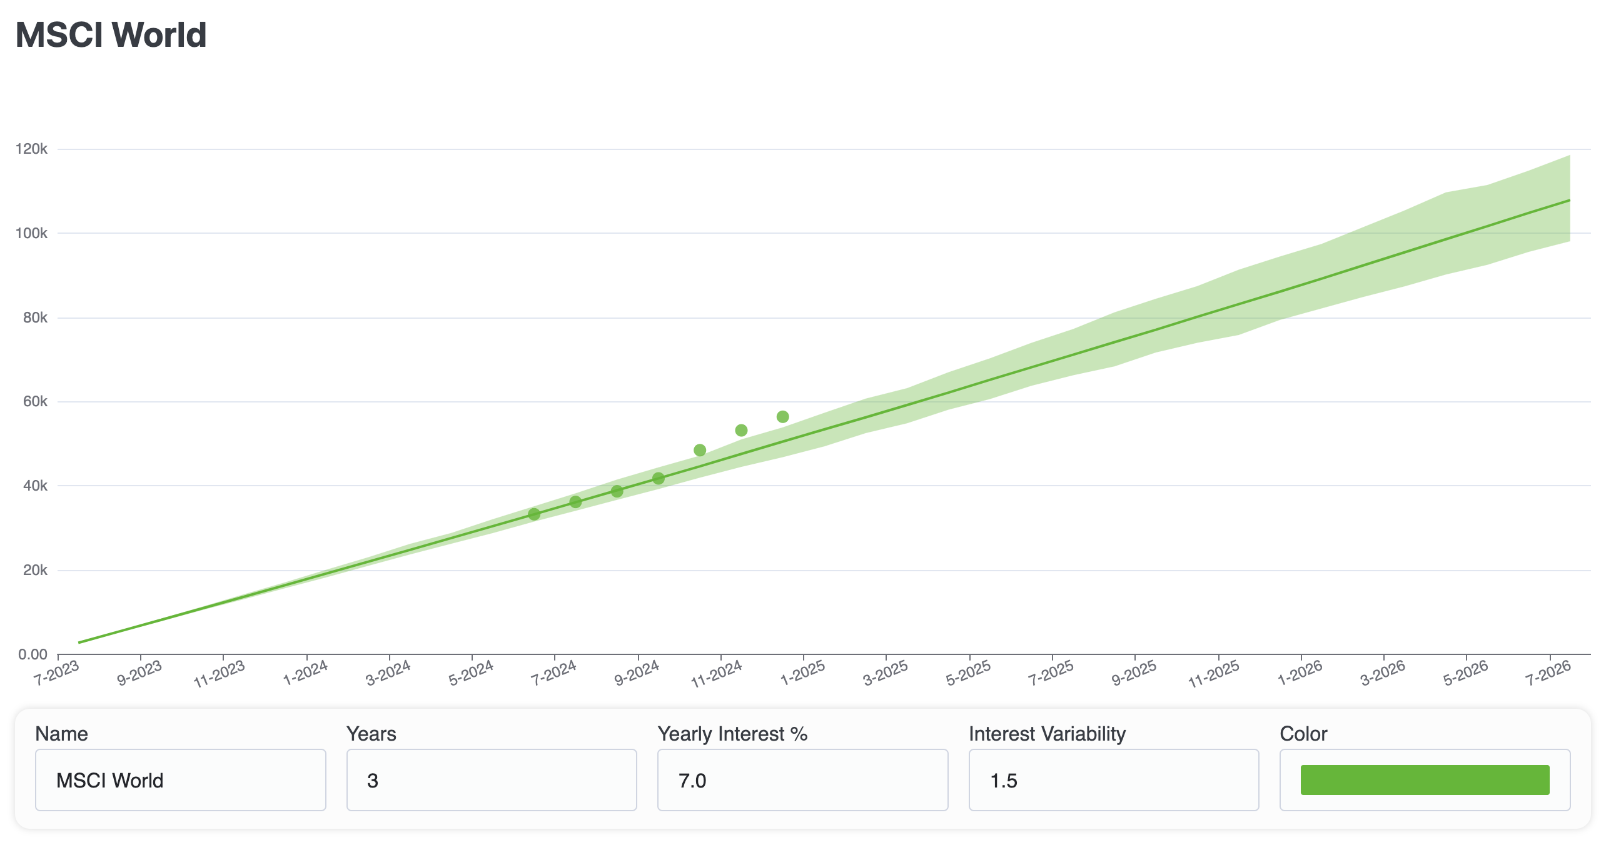Click the 9-2023 x-axis label

point(139,673)
